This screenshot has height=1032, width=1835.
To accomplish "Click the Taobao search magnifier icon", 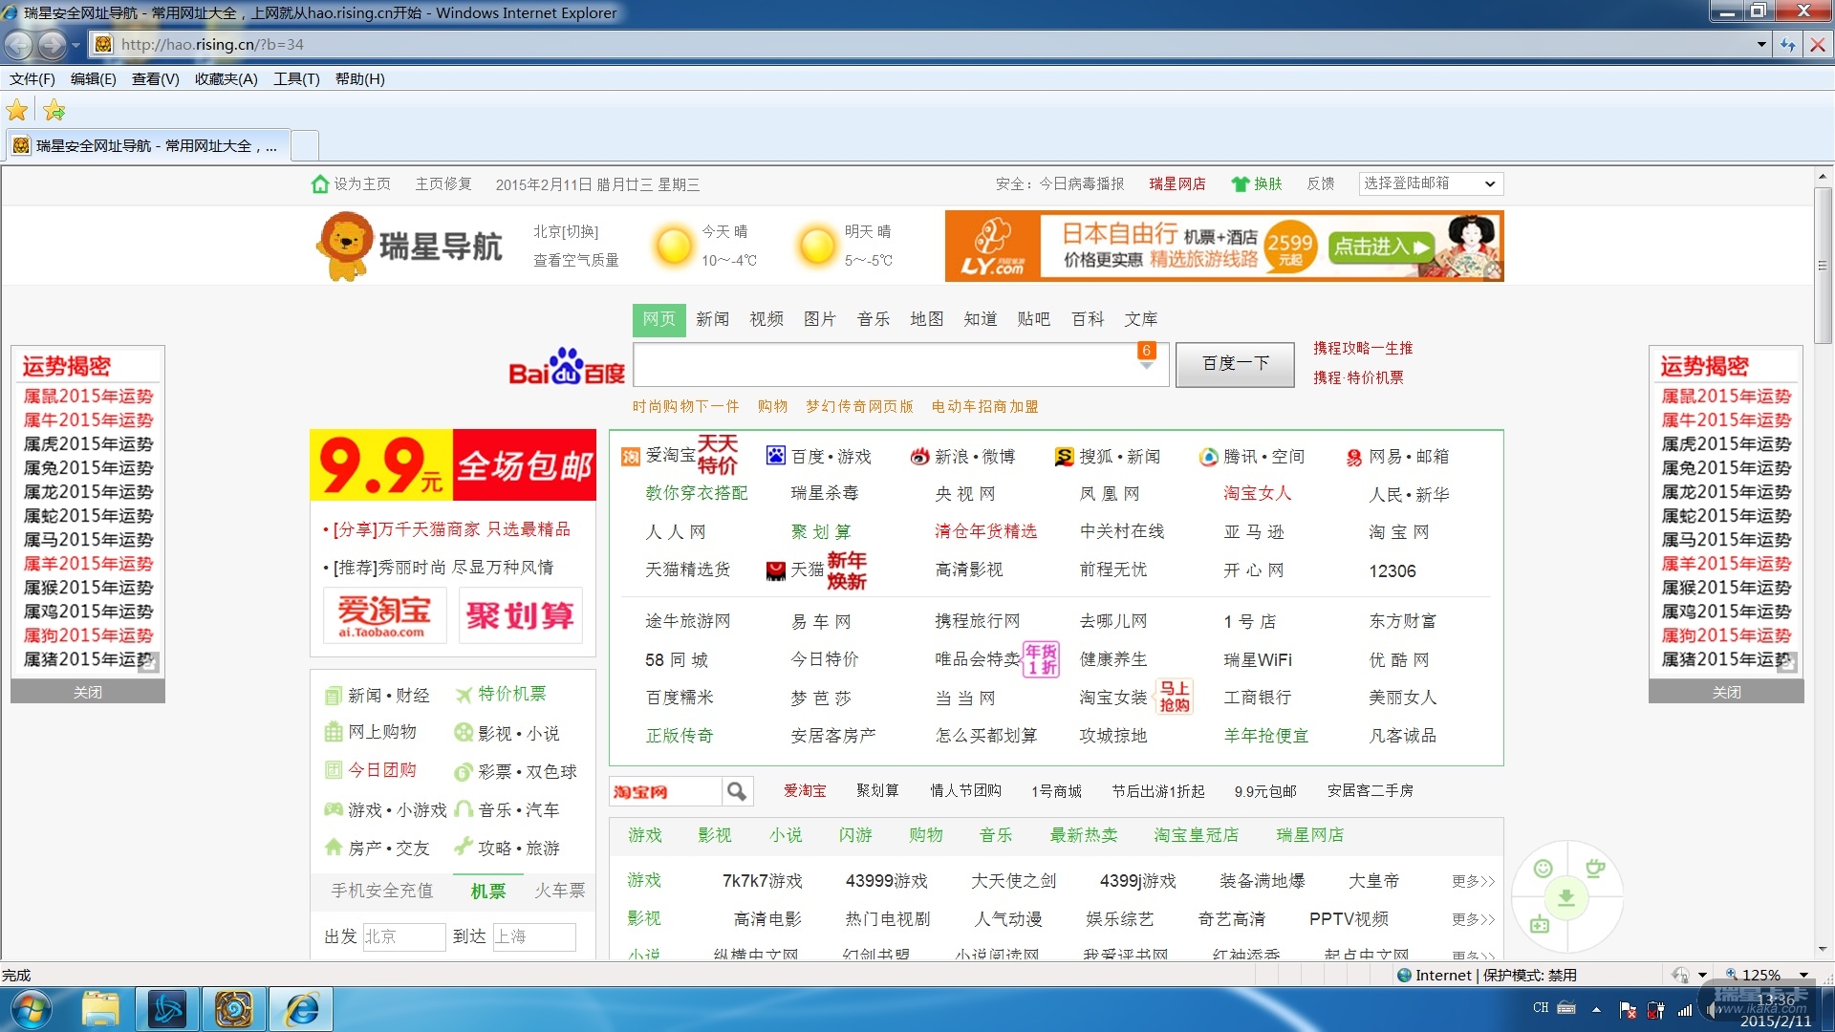I will point(737,791).
